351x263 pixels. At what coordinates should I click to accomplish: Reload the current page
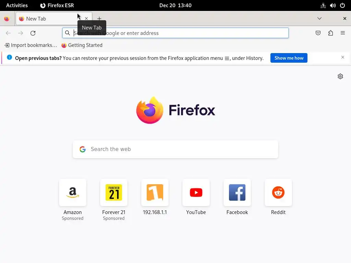click(33, 33)
